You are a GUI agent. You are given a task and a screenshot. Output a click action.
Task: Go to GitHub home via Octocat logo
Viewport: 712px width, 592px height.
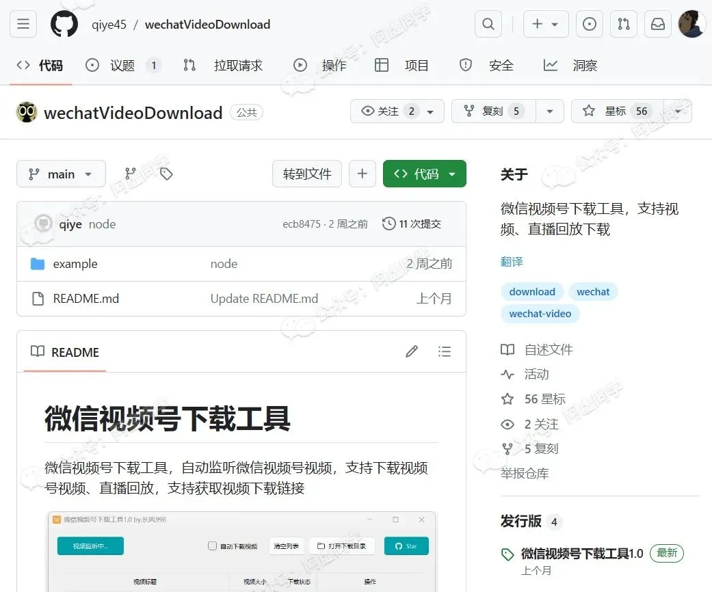tap(64, 24)
